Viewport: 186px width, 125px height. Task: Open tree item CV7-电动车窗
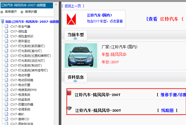[x=20, y=75]
